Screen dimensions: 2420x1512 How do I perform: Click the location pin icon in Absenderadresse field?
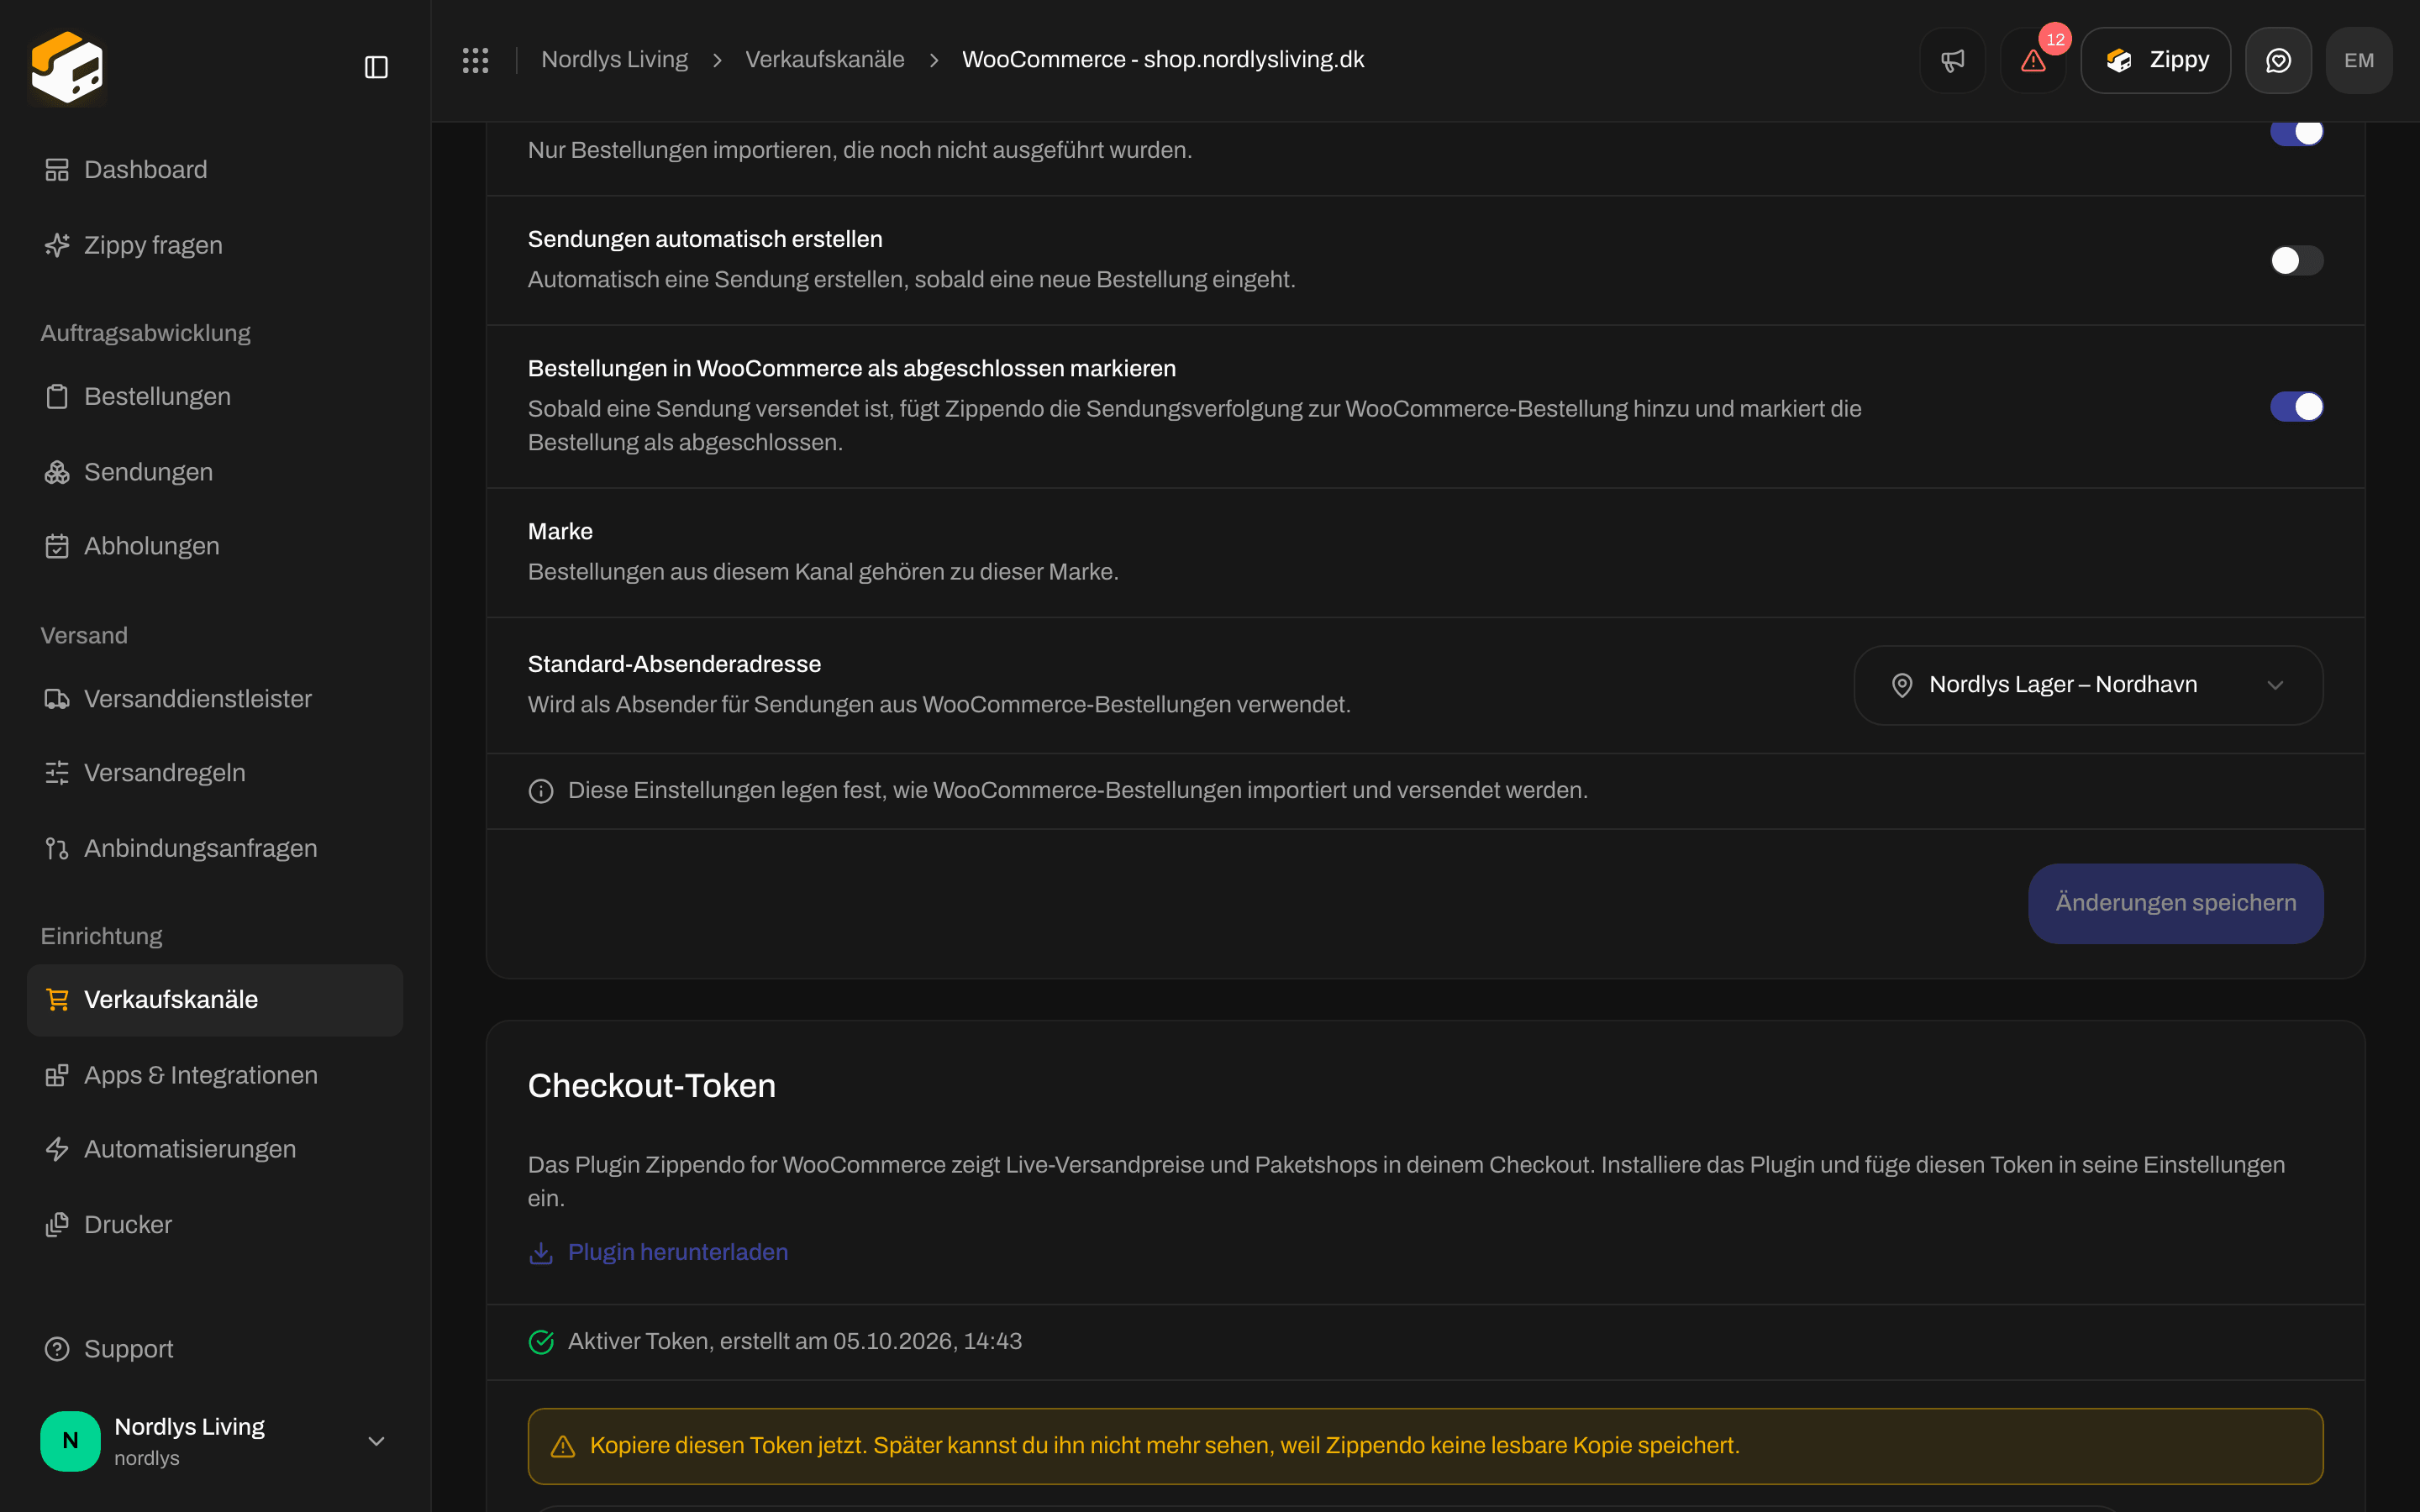(1902, 685)
